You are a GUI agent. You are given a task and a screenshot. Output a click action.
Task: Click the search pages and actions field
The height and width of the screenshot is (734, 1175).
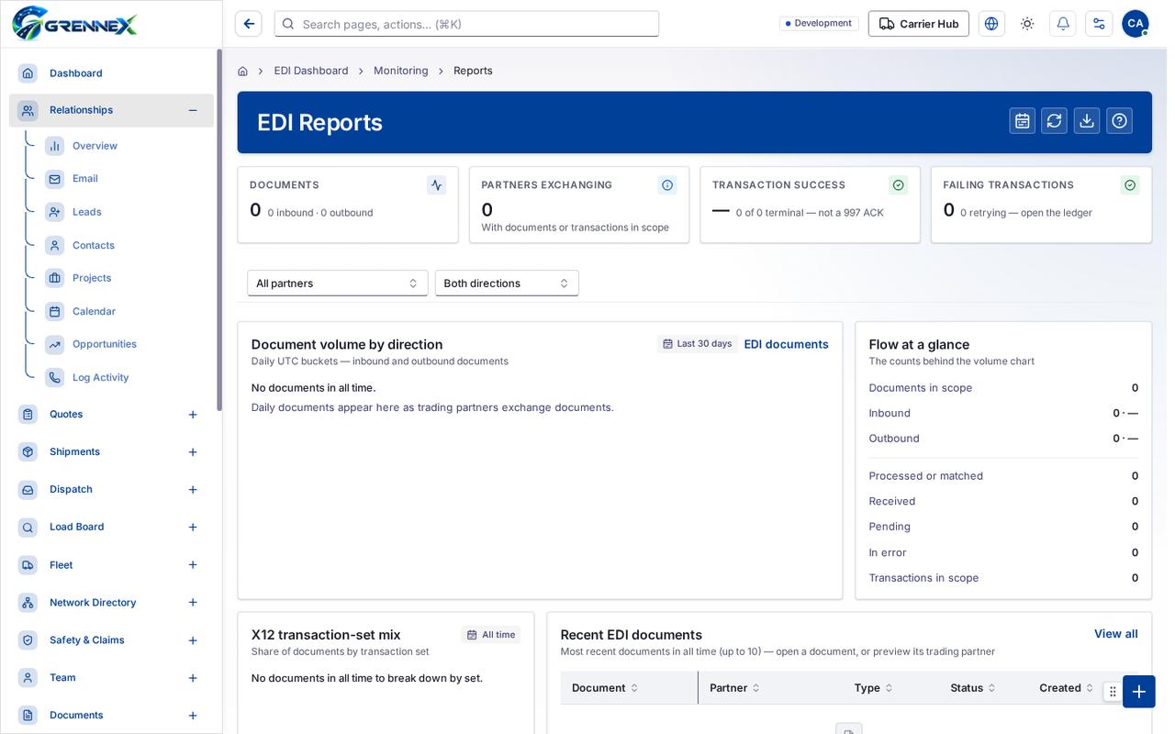click(x=466, y=24)
